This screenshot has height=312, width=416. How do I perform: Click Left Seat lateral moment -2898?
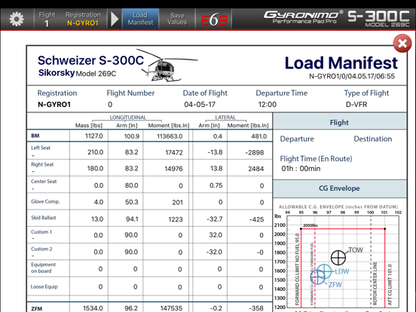255,152
